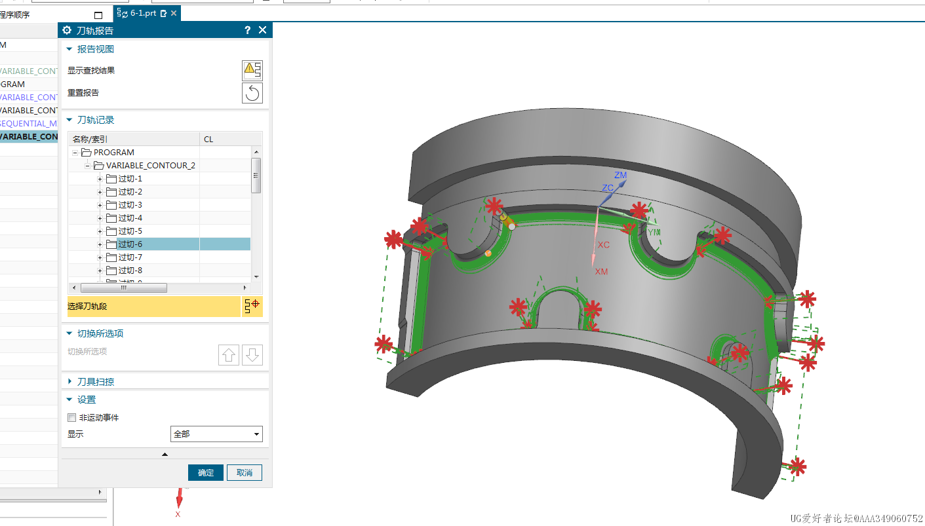Collapse the 刀轨记录 section

tap(69, 121)
